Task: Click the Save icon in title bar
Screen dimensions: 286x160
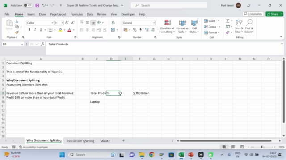Action: [38, 5]
